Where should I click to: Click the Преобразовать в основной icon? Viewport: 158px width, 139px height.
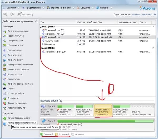coord(5,65)
